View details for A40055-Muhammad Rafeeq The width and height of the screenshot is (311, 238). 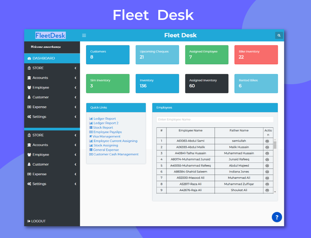(x=267, y=166)
